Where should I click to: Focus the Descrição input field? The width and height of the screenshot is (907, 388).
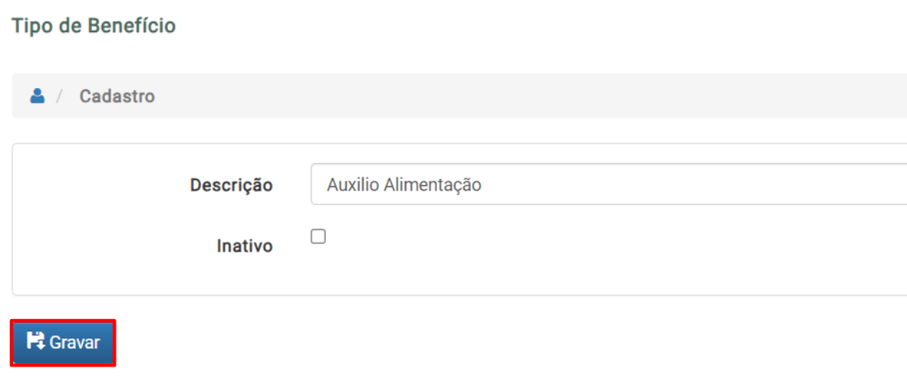[x=609, y=184]
